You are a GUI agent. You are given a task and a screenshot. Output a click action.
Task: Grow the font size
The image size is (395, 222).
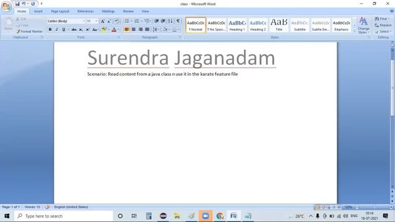102,21
